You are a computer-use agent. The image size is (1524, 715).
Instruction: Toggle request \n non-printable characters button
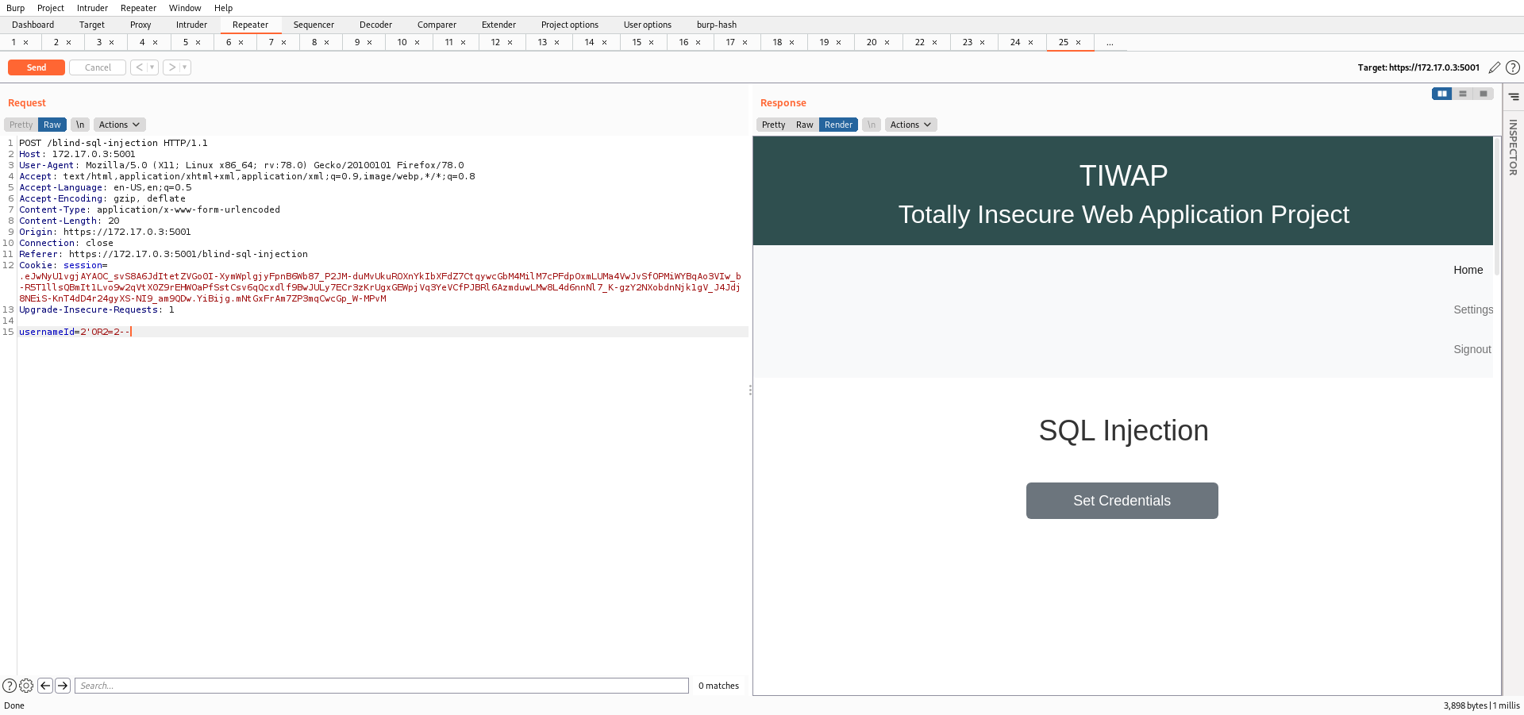tap(80, 125)
